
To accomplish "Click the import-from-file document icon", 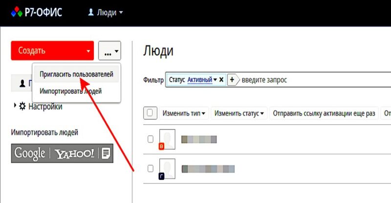I will pyautogui.click(x=106, y=153).
